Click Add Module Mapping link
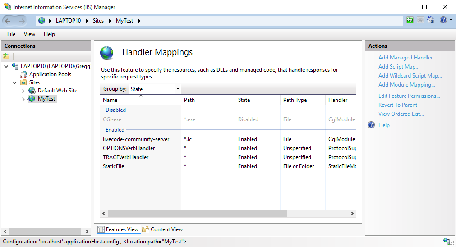This screenshot has height=247, width=456. click(406, 85)
